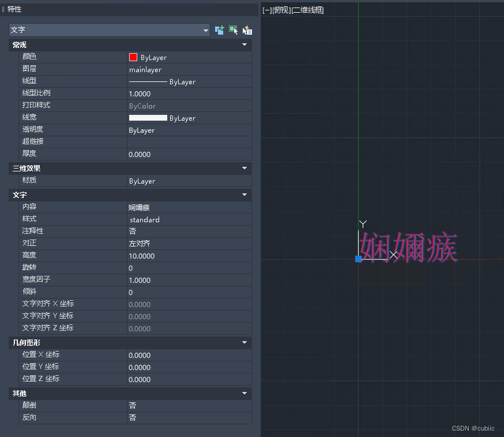The image size is (504, 437).
Task: Click the red ByLayer color swatch
Action: coord(133,57)
